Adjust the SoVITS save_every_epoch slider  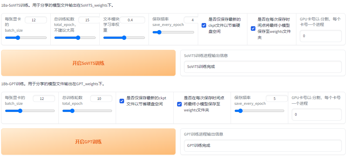173,32
